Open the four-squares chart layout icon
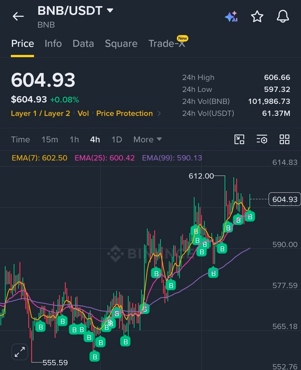Viewport: 301px width, 370px height. coord(284,139)
